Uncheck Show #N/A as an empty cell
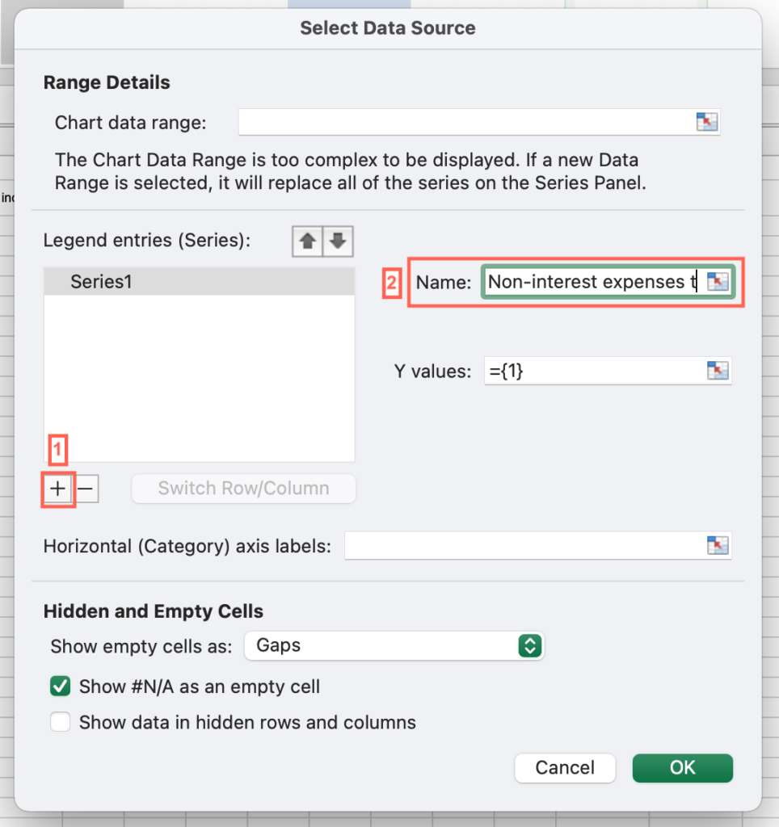Viewport: 779px width, 827px height. pos(60,686)
